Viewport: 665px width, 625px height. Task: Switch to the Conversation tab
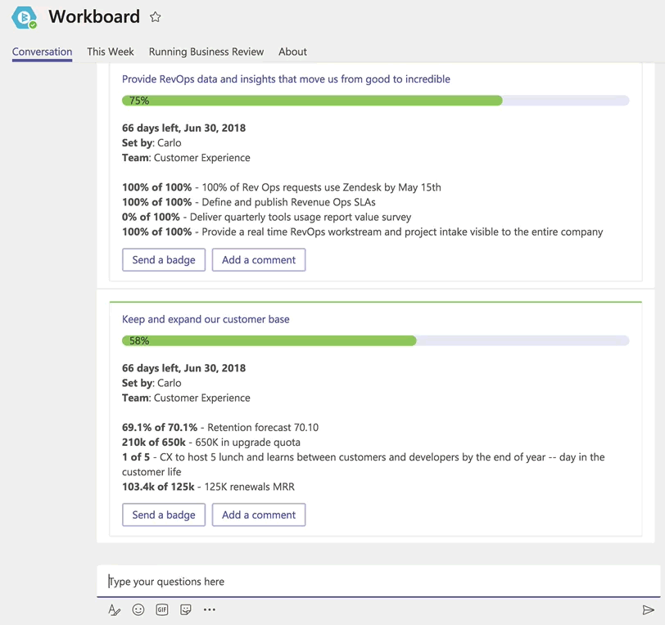(42, 52)
